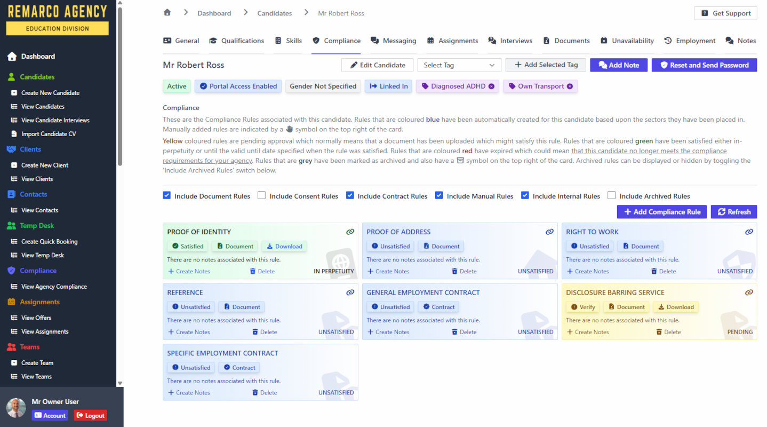Click the Owner User profile avatar
Screen dimensions: 767x427
click(x=16, y=408)
